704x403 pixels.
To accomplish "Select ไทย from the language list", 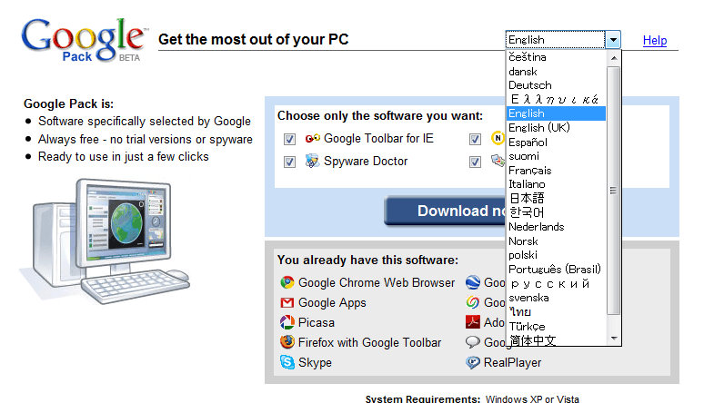I will [557, 312].
